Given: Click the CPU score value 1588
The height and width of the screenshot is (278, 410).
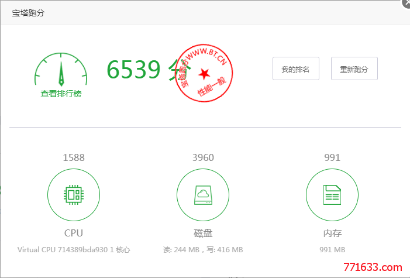Looking at the screenshot, I should click(74, 157).
